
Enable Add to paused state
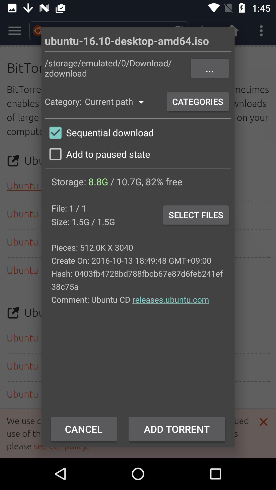(x=55, y=154)
